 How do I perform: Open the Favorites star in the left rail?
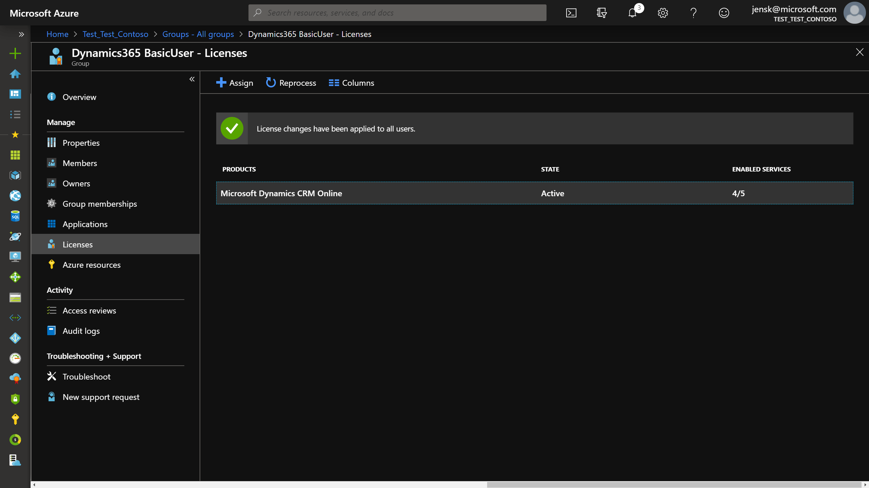click(x=15, y=135)
